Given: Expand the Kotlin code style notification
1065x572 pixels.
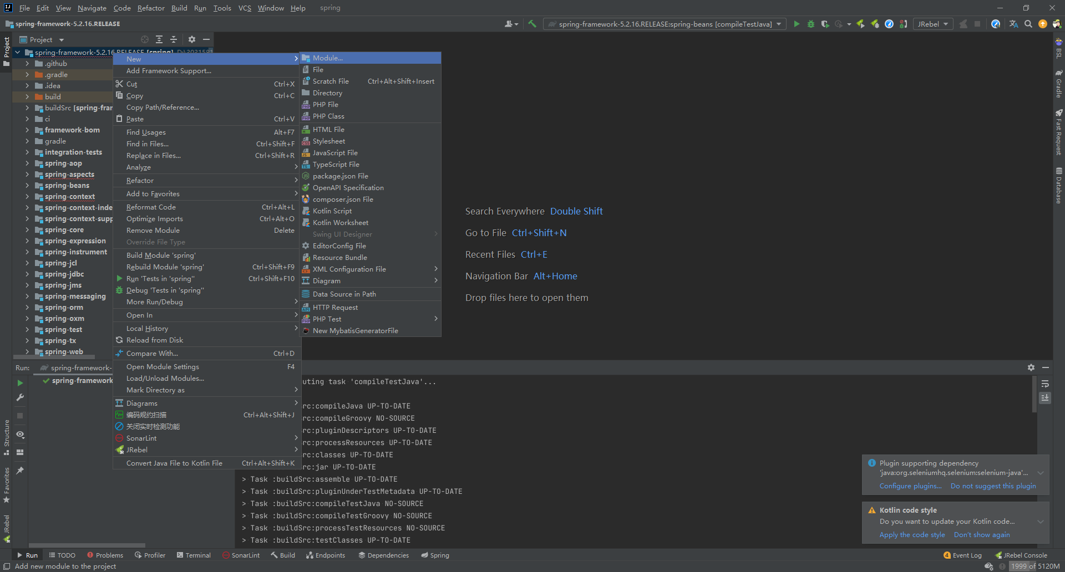Looking at the screenshot, I should click(1041, 522).
